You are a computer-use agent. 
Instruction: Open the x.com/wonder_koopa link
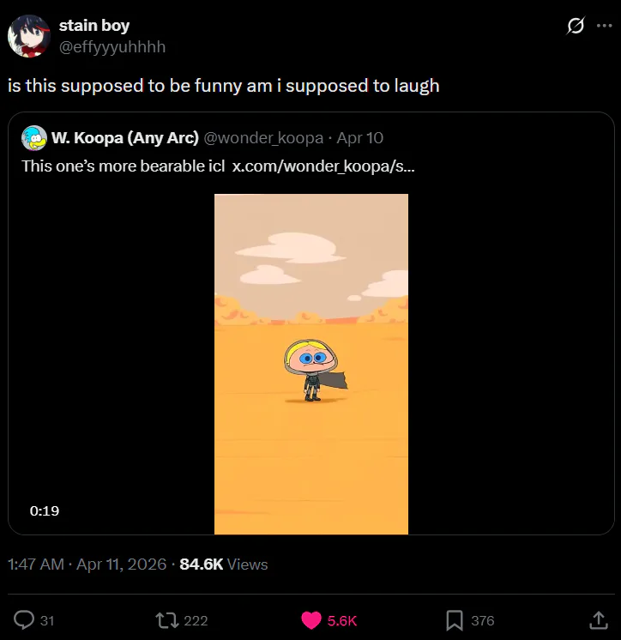pyautogui.click(x=323, y=166)
